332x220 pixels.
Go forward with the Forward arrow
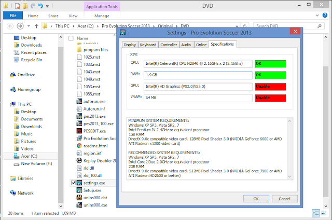[x=20, y=26]
